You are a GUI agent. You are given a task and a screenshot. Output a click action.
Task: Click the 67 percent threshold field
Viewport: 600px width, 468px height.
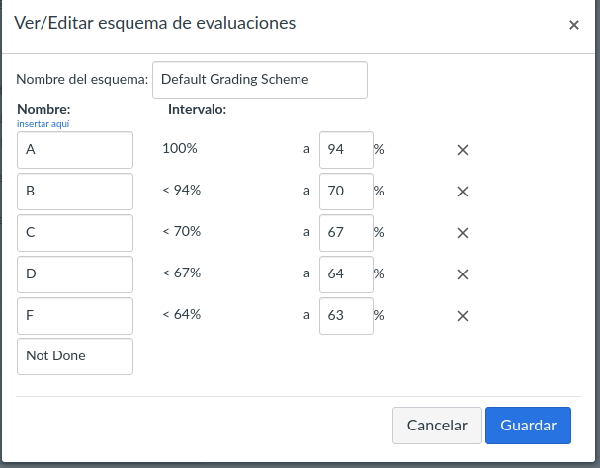346,233
